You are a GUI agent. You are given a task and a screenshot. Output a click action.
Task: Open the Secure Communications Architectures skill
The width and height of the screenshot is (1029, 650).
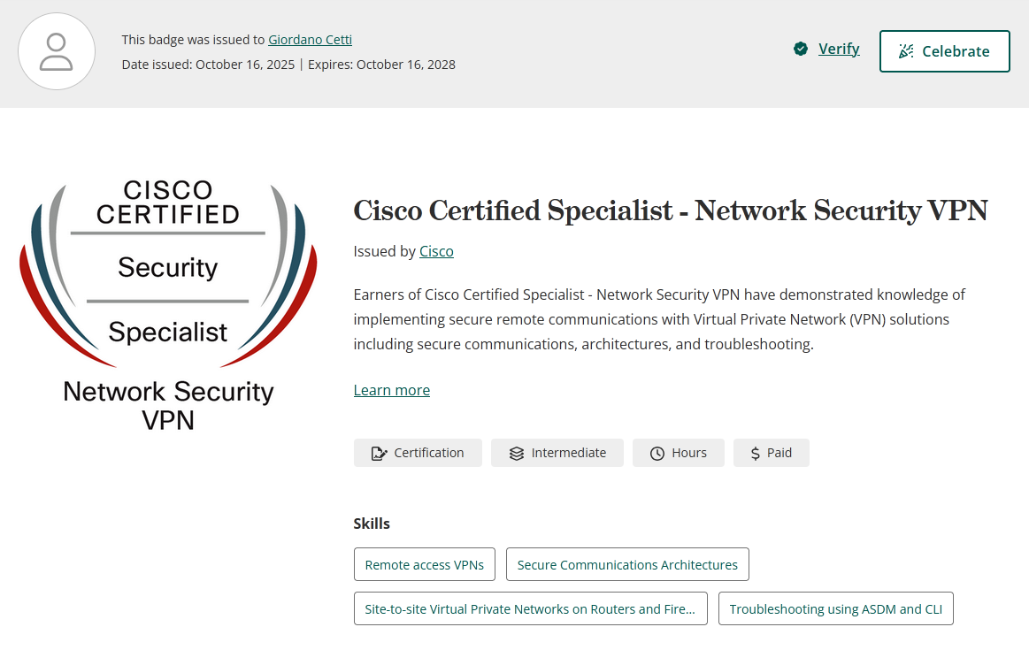point(627,564)
